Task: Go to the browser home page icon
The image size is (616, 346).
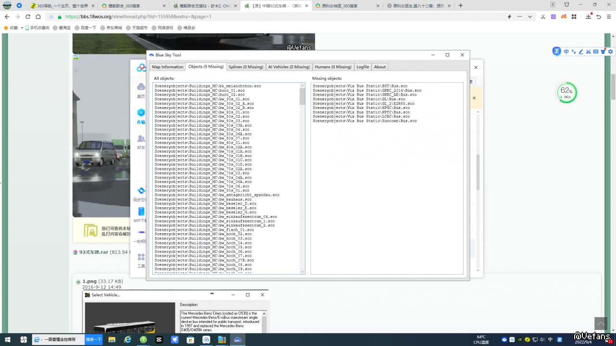Action: pos(38,17)
